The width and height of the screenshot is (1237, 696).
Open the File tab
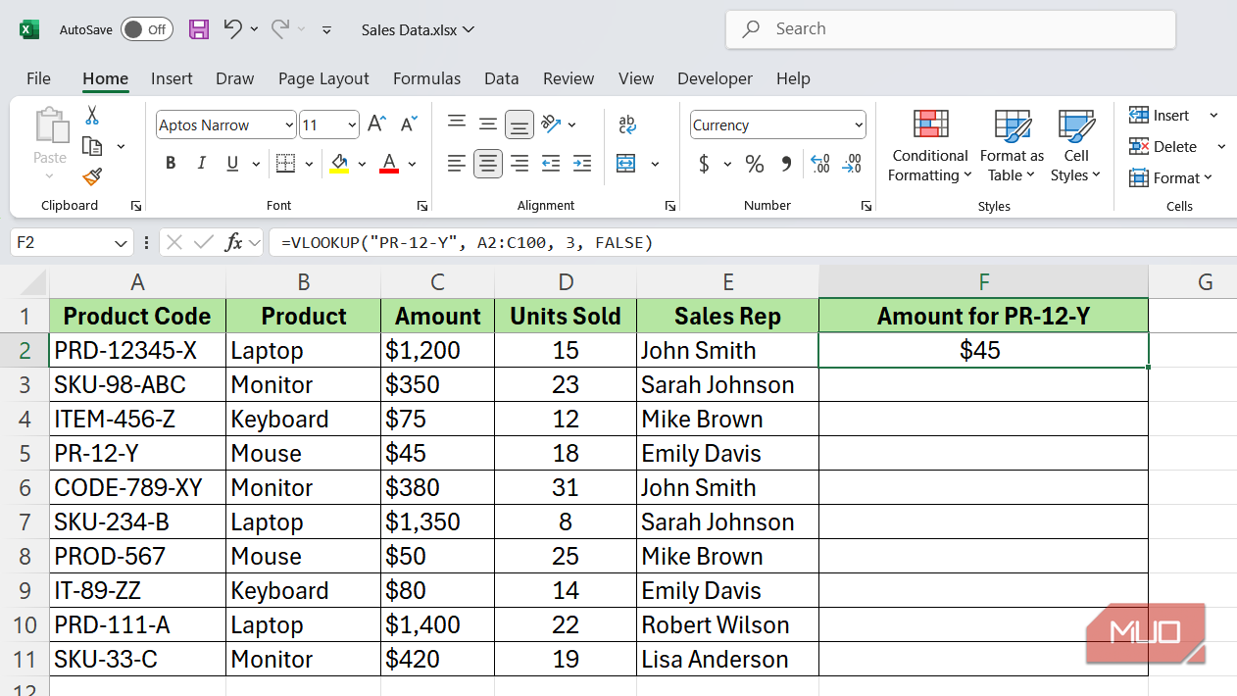[38, 78]
